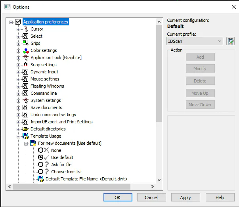
Task: Click the Undo command settings icon
Action: (x=25, y=115)
